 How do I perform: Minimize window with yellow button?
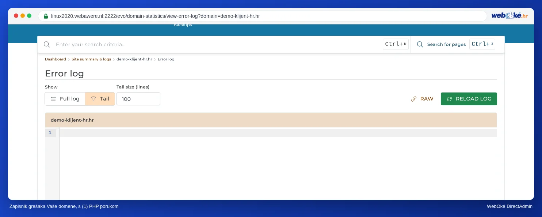23,16
